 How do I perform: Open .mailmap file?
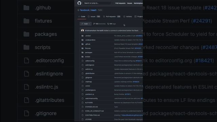pos(88,82)
